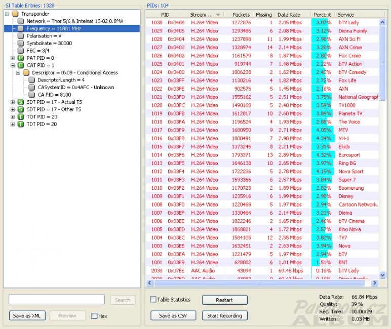391x329 pixels.
Task: Select the Nova Sport row PID 1012
Action: (262, 172)
